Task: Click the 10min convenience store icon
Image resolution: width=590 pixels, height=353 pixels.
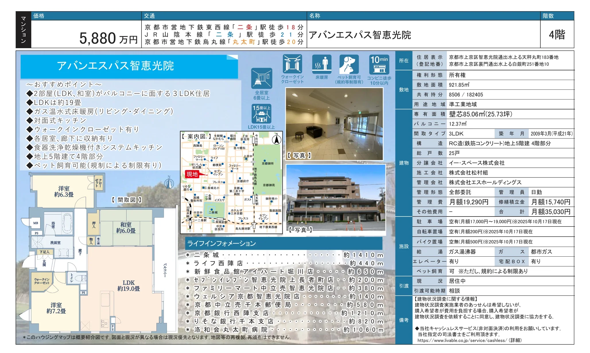Action: coord(379,65)
